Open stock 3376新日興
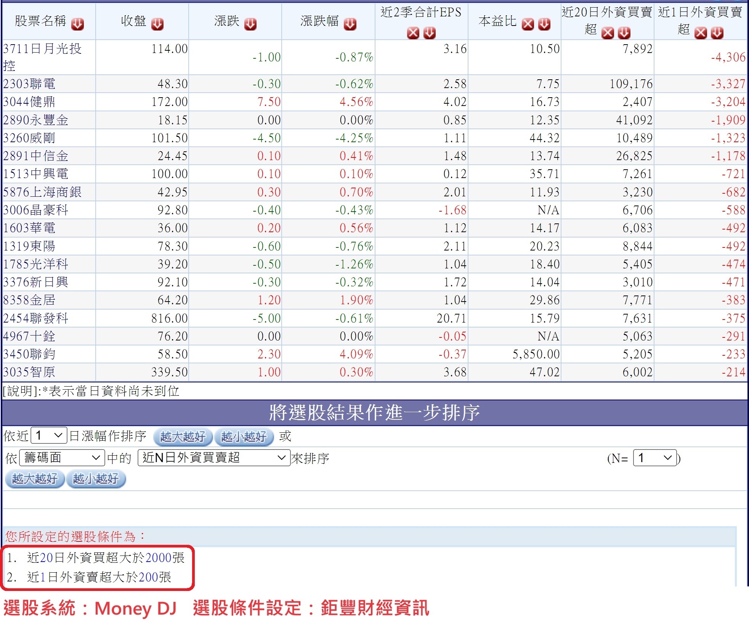Image resolution: width=749 pixels, height=631 pixels. coord(36,282)
